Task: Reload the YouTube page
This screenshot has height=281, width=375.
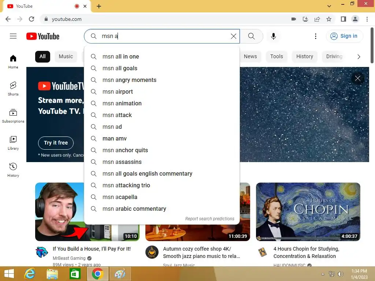Action: (31, 19)
